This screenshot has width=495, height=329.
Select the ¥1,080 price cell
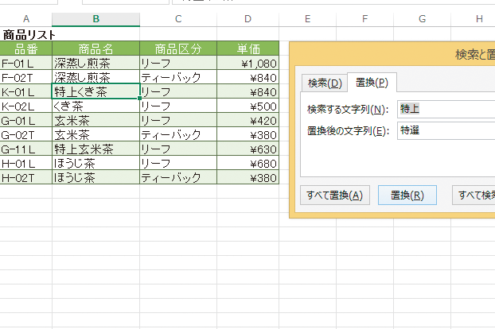(248, 63)
